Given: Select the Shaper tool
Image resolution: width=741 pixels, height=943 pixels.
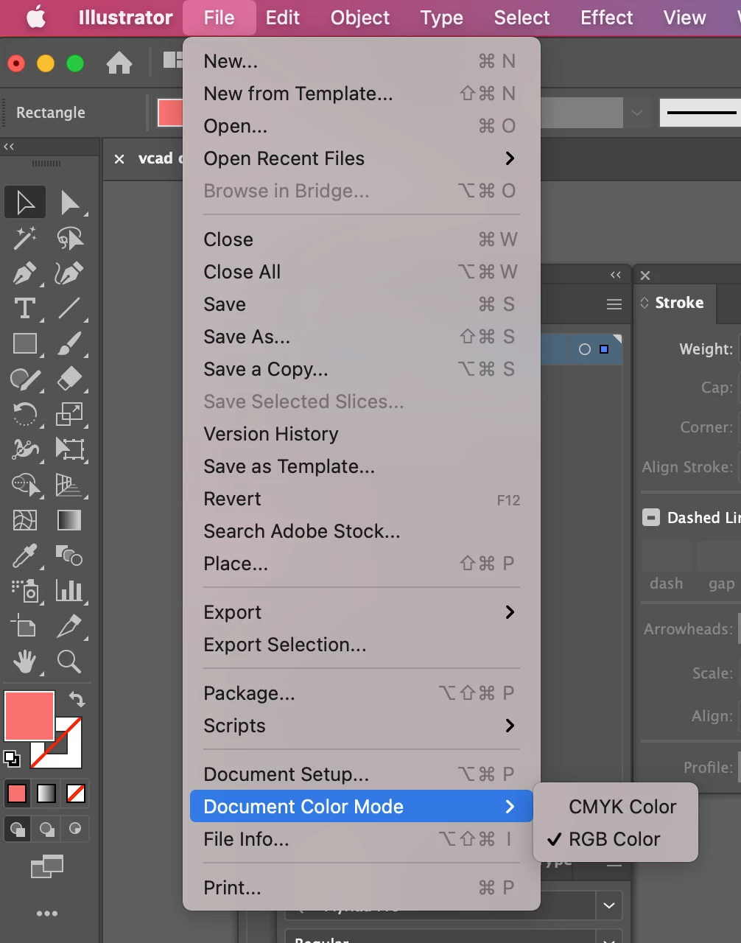Looking at the screenshot, I should tap(25, 379).
